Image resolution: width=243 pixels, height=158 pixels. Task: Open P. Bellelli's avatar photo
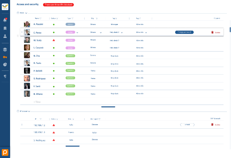tap(27, 70)
